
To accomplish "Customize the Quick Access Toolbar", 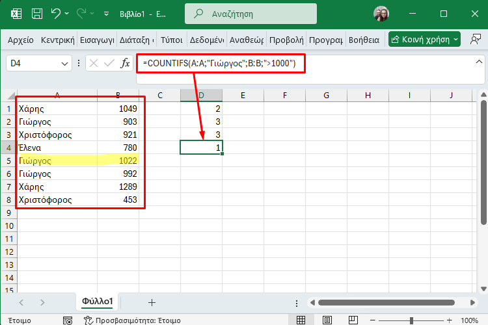I will point(107,14).
